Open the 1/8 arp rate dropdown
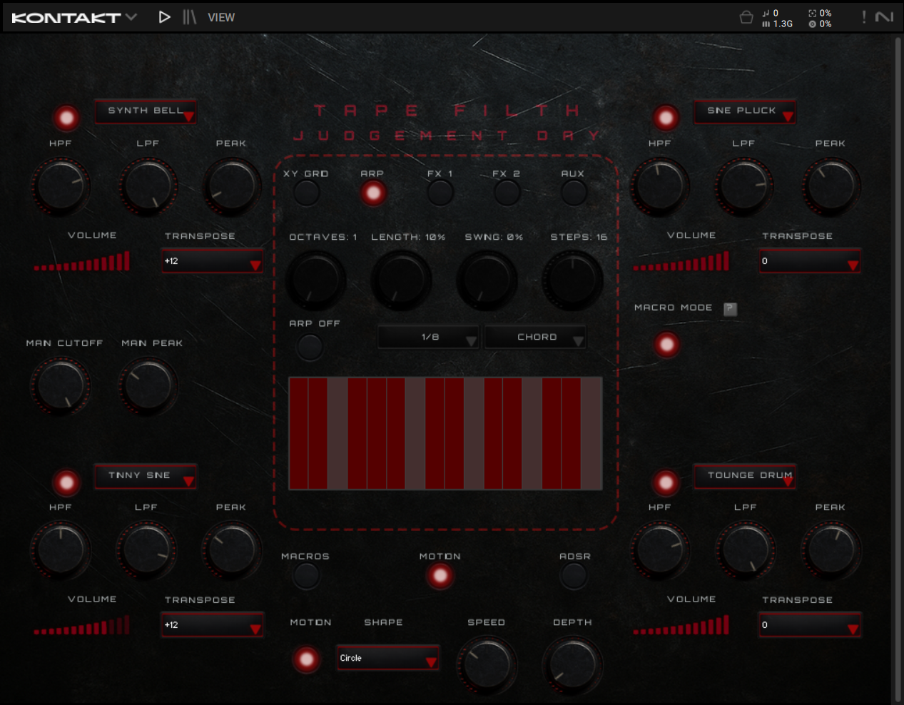The image size is (904, 705). 428,337
